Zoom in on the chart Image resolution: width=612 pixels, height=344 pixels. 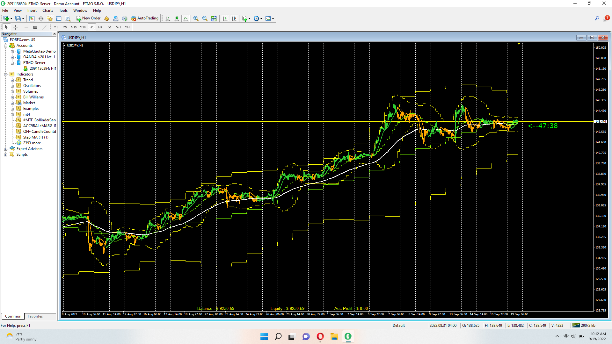(196, 18)
